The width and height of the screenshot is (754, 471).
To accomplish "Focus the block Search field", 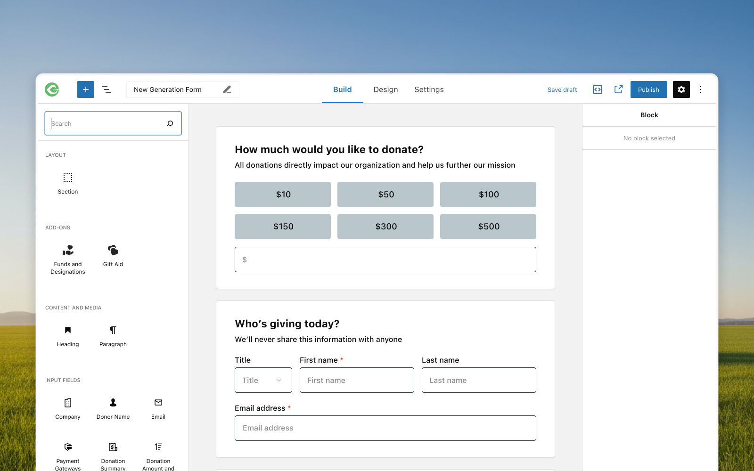I will [x=113, y=123].
